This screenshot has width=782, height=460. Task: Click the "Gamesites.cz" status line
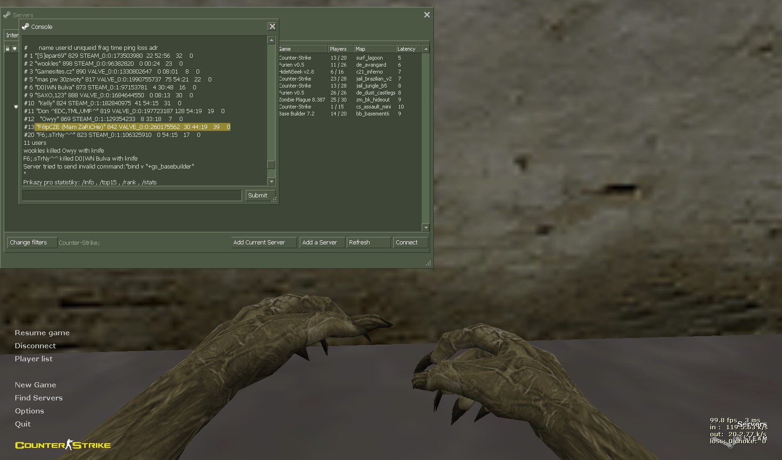point(112,72)
